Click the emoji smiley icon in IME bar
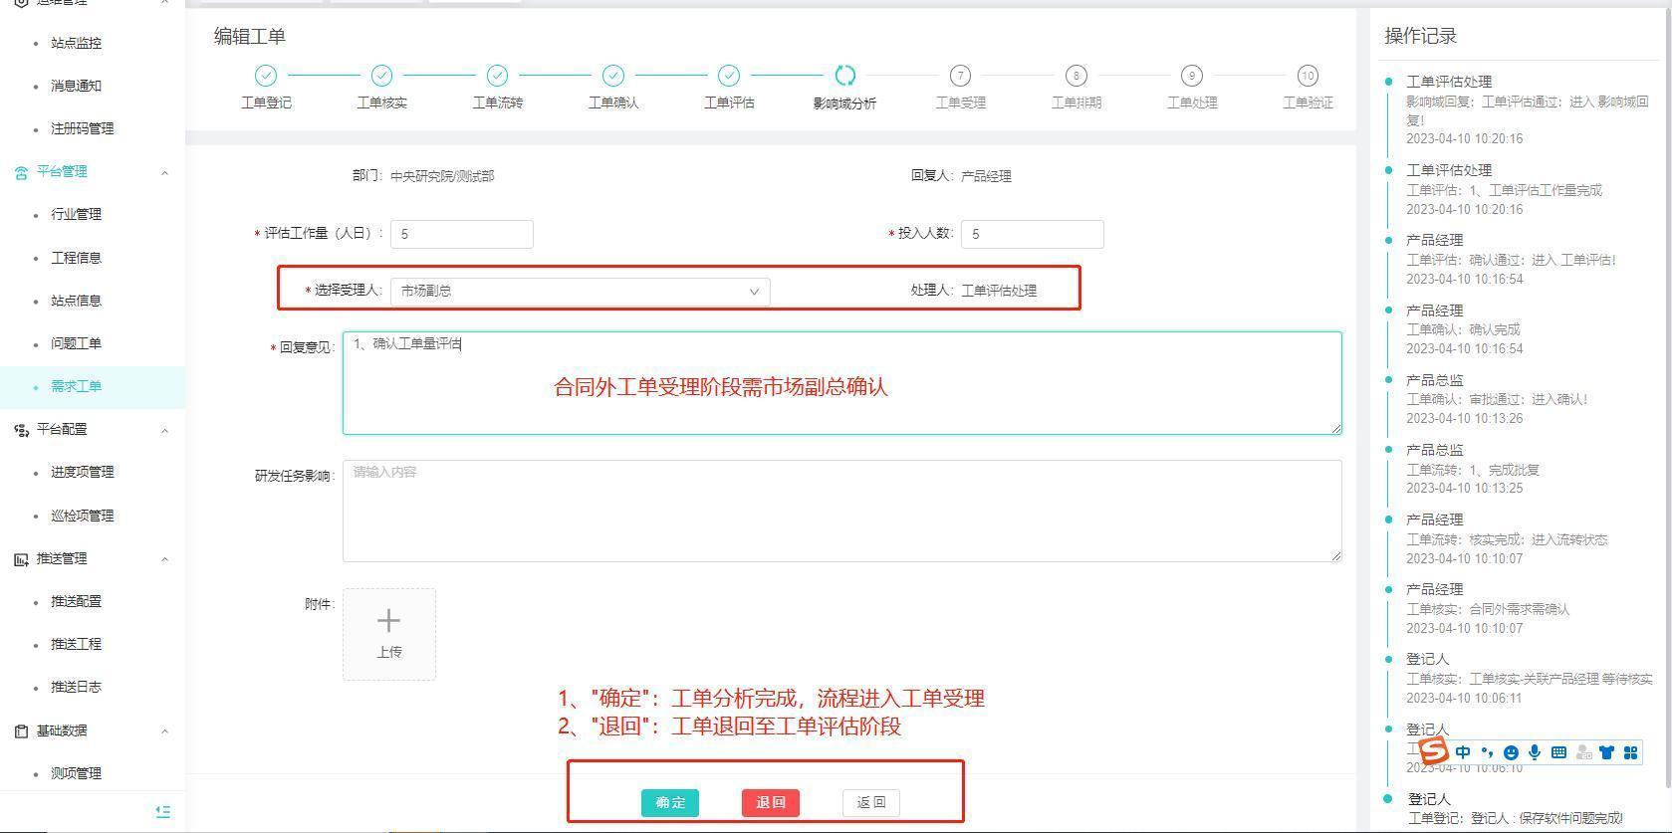Image resolution: width=1672 pixels, height=833 pixels. coord(1511,752)
